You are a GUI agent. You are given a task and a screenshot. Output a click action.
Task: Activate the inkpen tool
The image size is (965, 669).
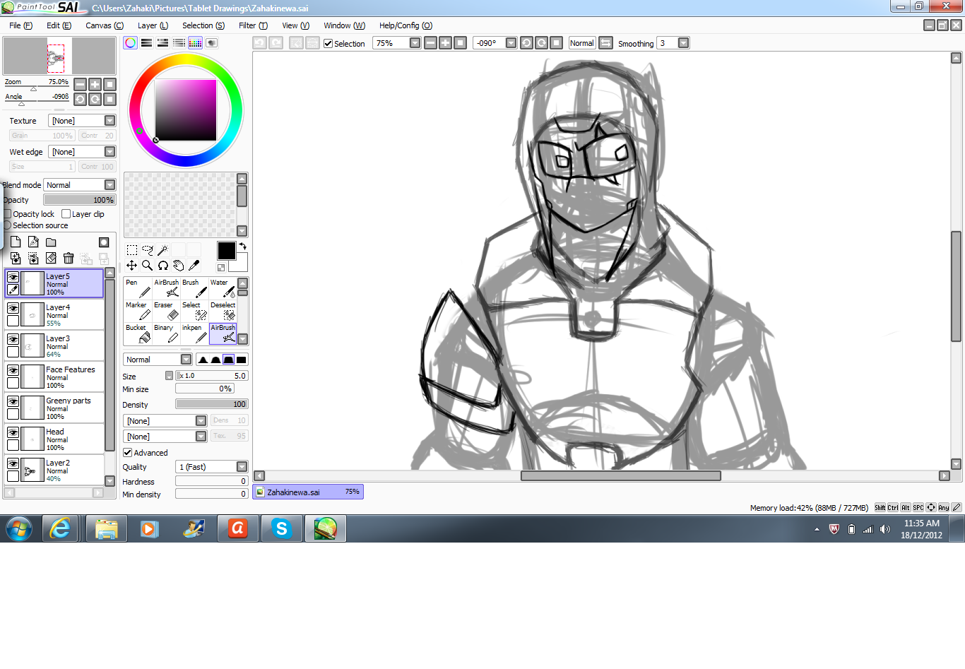pos(192,332)
